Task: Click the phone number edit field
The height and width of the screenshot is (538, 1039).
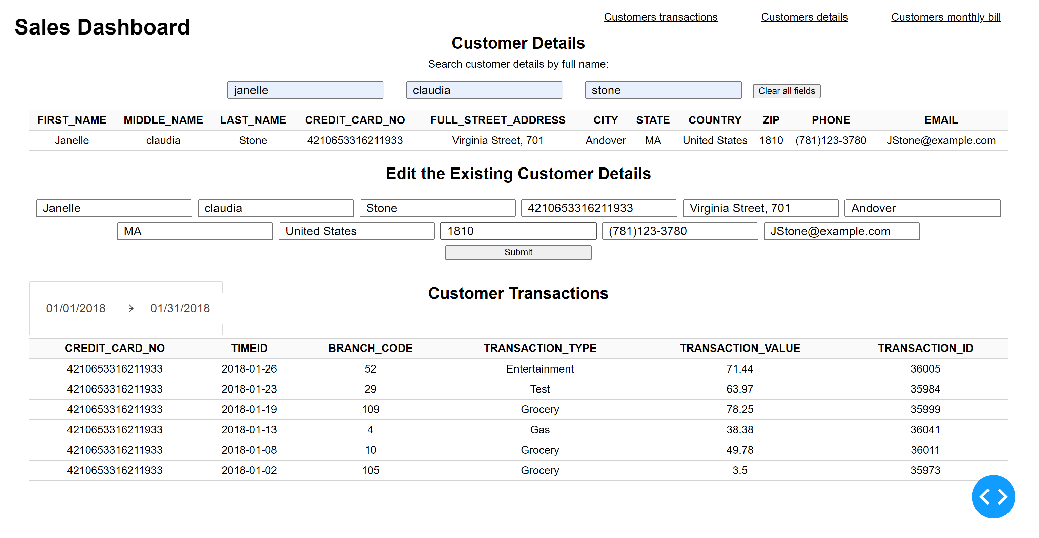Action: point(680,231)
